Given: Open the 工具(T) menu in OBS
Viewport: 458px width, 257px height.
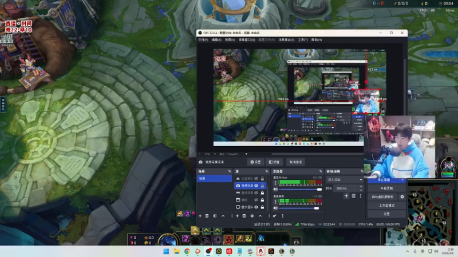Looking at the screenshot, I should (303, 40).
